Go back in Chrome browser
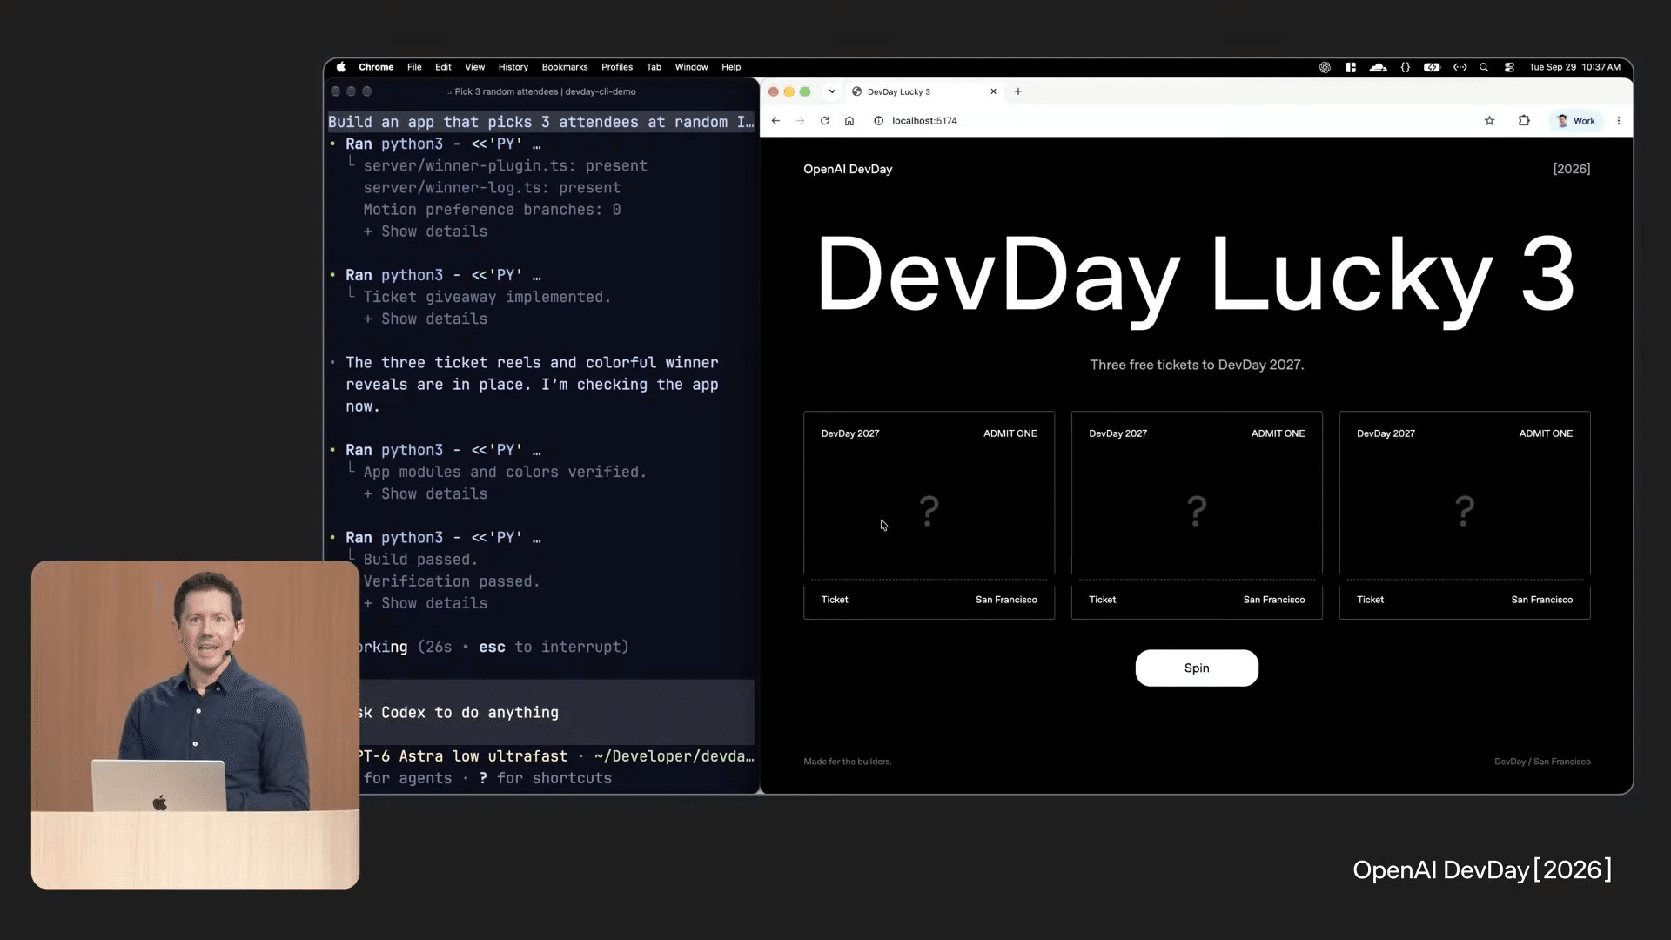 coord(775,121)
